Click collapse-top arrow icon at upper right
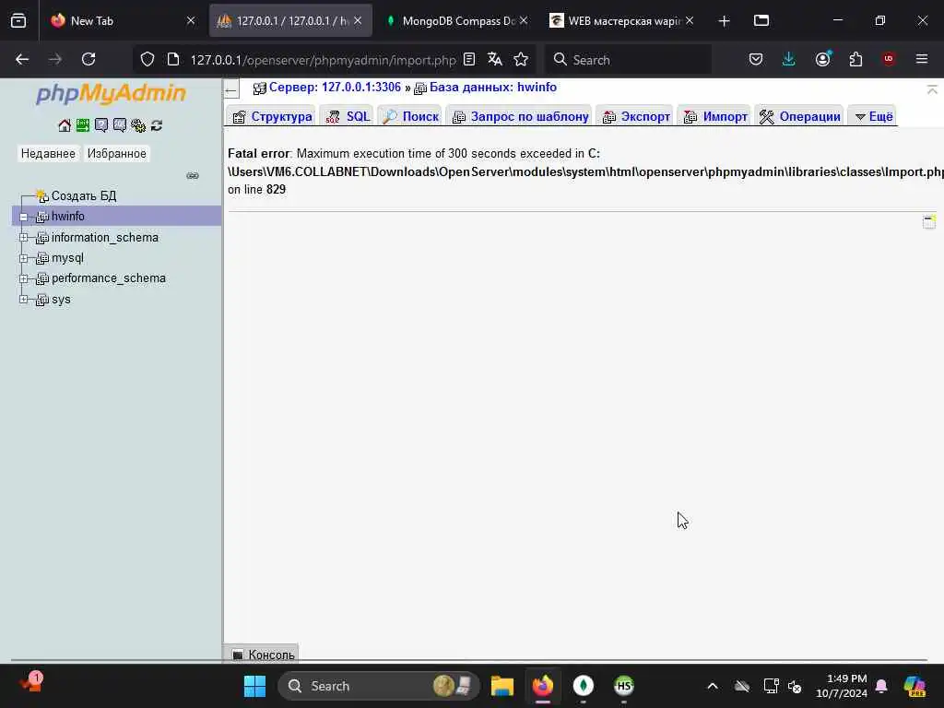 coord(932,89)
